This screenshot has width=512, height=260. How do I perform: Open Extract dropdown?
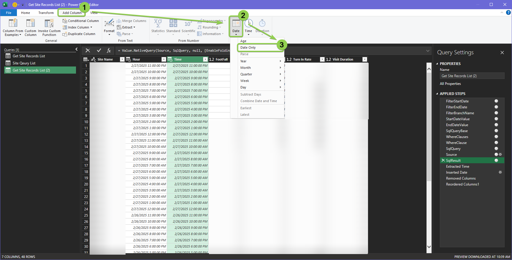(x=126, y=27)
